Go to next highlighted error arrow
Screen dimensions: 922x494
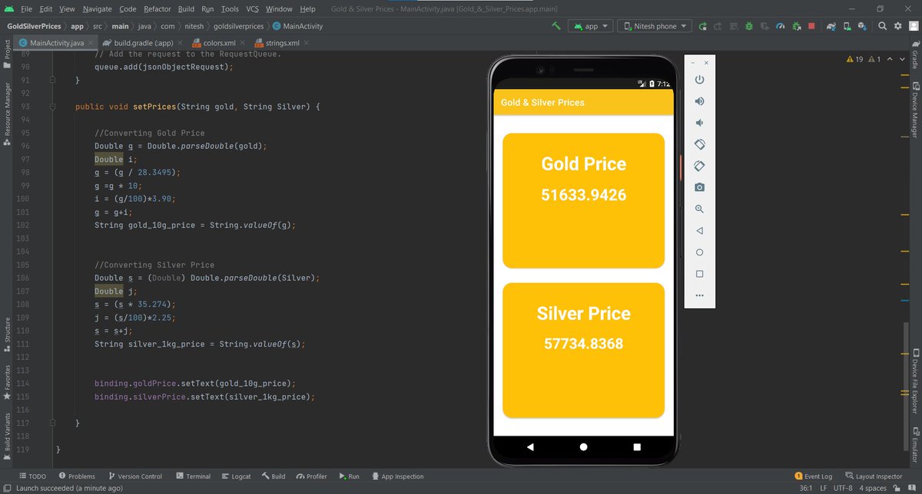pos(901,58)
